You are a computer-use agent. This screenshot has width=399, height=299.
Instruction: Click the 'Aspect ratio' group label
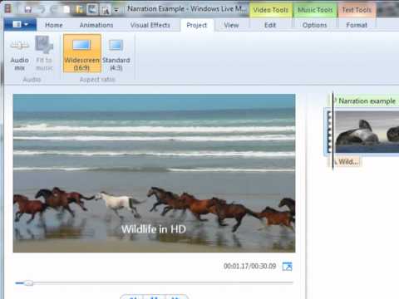click(97, 80)
